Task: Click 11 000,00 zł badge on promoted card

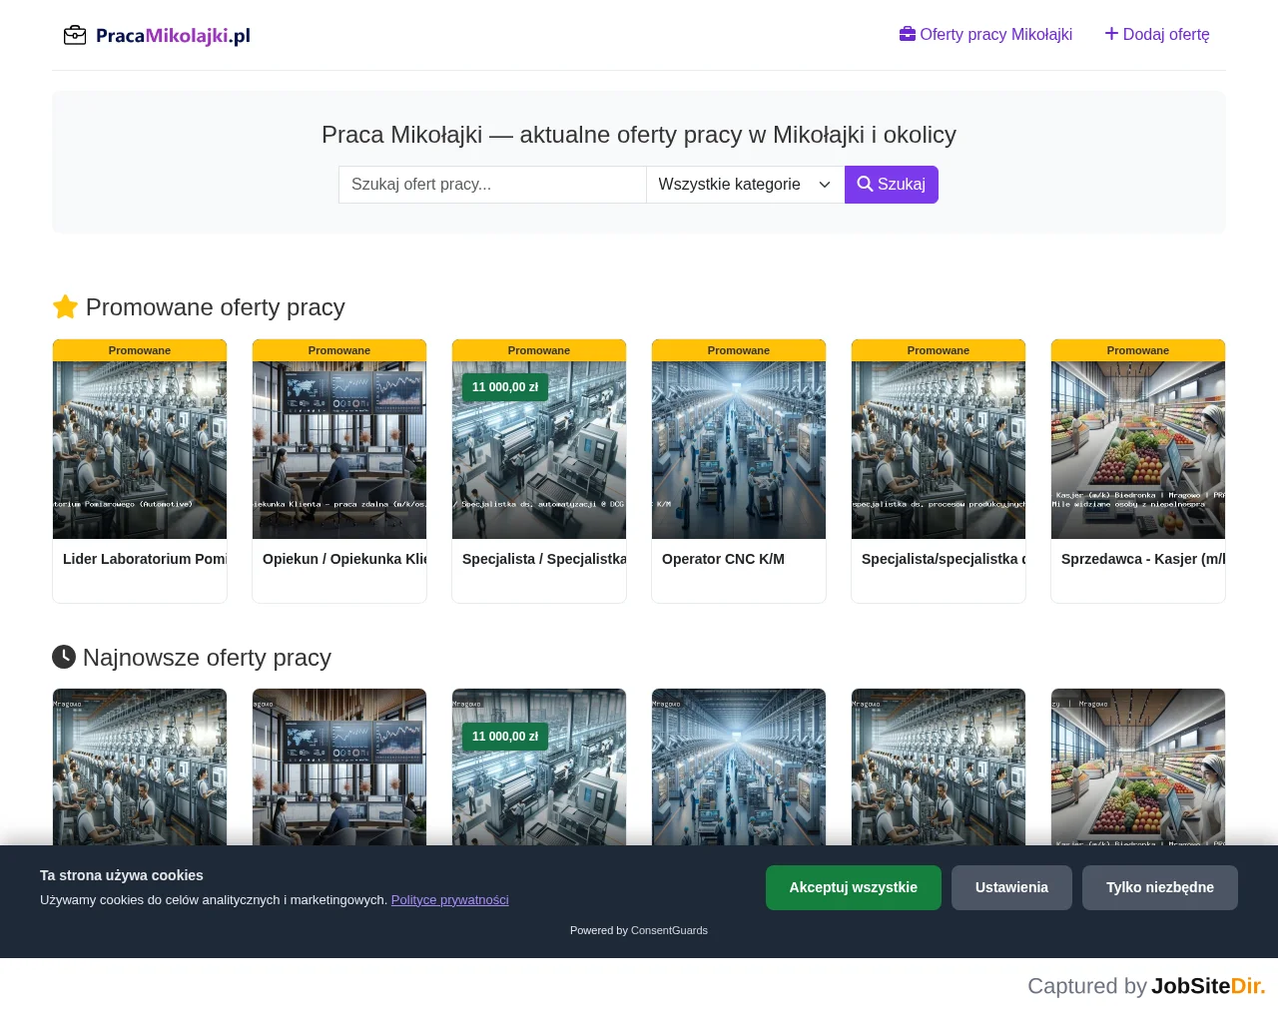Action: click(505, 387)
